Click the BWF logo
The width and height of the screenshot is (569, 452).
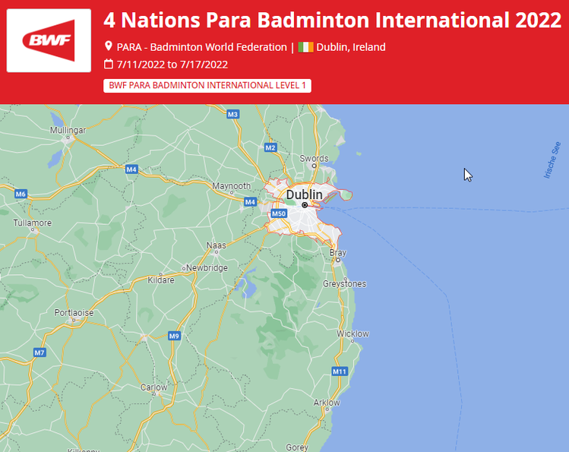point(49,40)
